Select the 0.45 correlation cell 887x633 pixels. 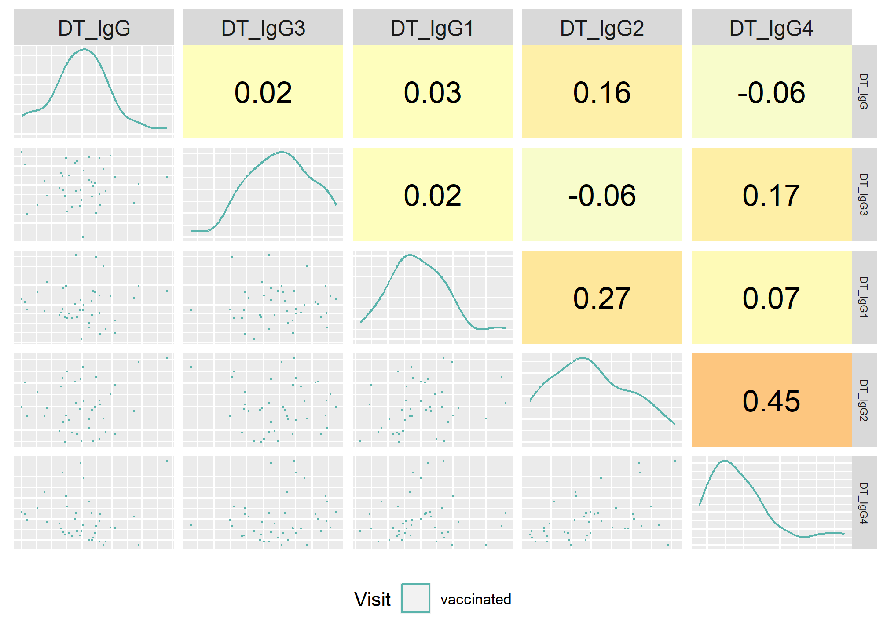[x=771, y=400]
